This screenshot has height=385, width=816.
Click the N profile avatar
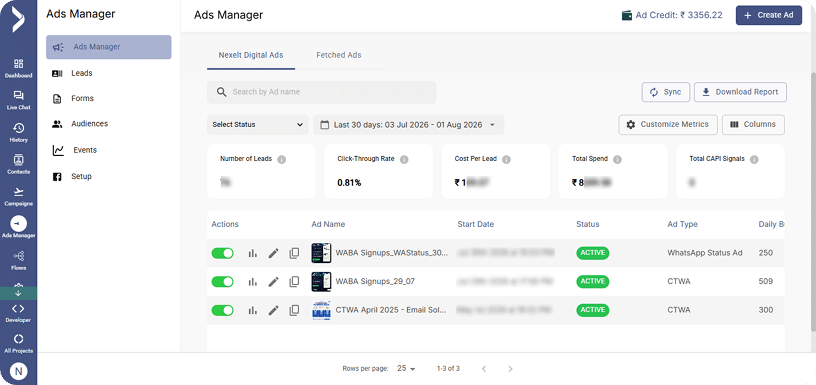[19, 371]
